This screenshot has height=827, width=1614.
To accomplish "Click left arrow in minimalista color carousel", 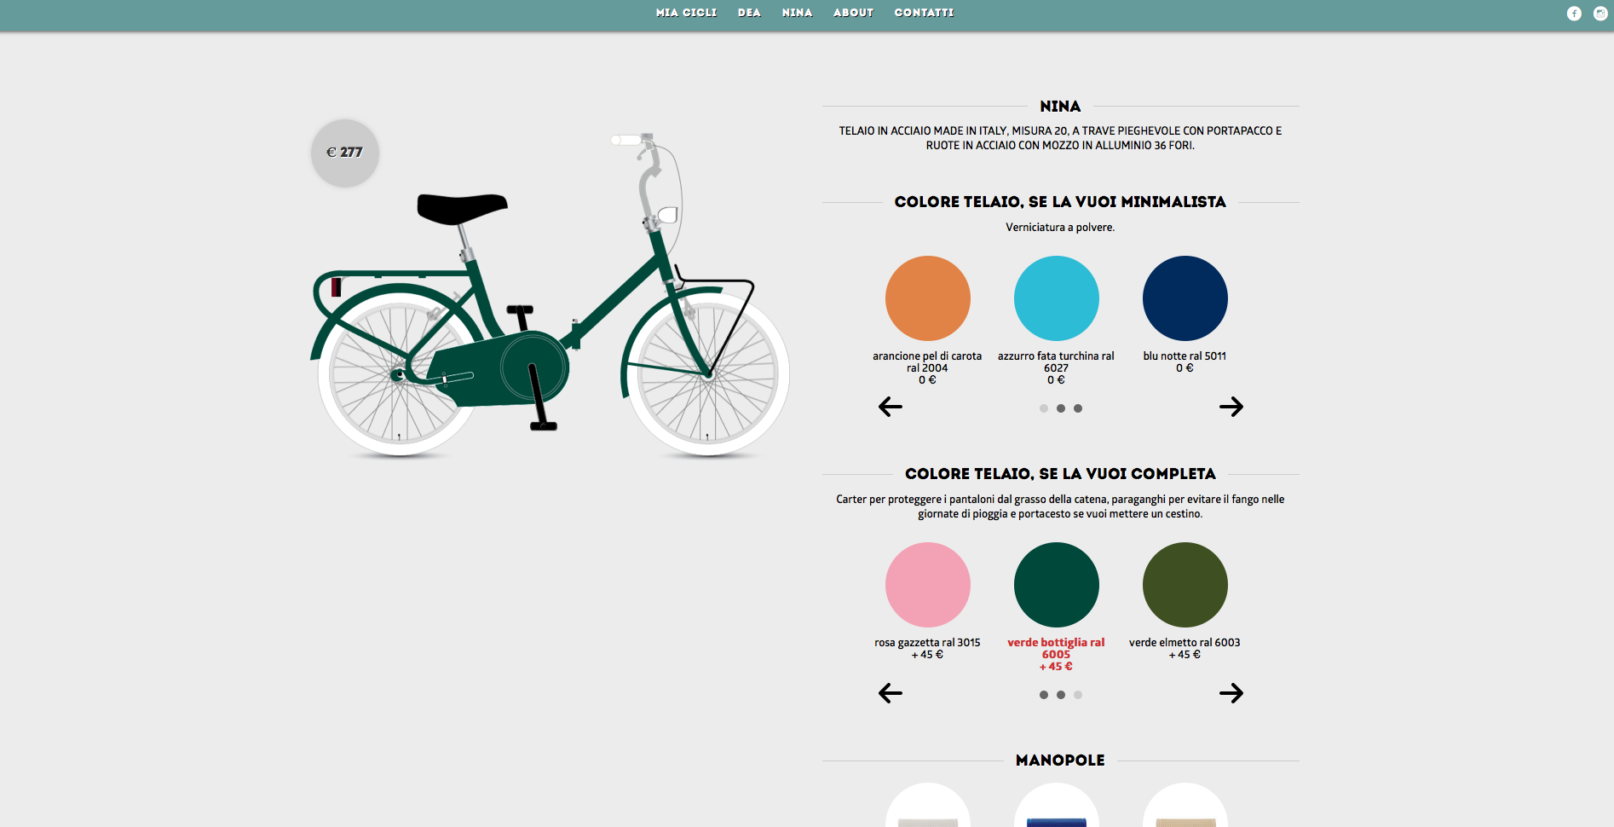I will click(890, 407).
